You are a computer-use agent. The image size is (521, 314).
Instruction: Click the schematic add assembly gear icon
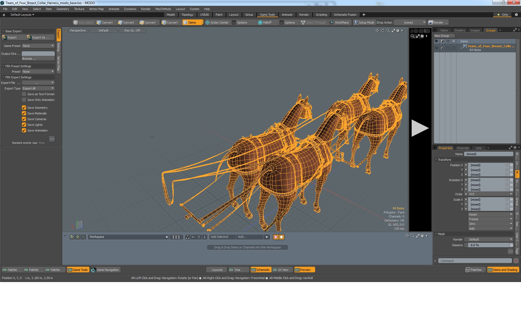click(x=78, y=237)
